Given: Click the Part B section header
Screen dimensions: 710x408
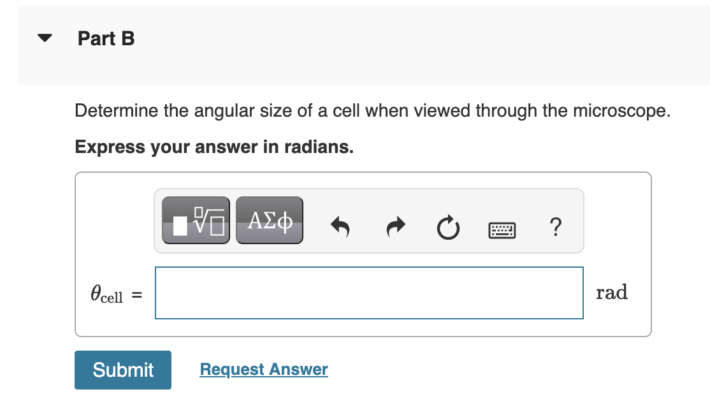Looking at the screenshot, I should pos(106,38).
